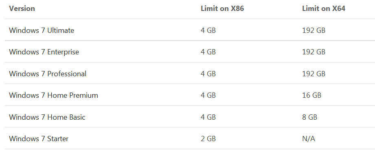Click the X86 4 GB value for Home Basic
375x157 pixels.
[208, 117]
